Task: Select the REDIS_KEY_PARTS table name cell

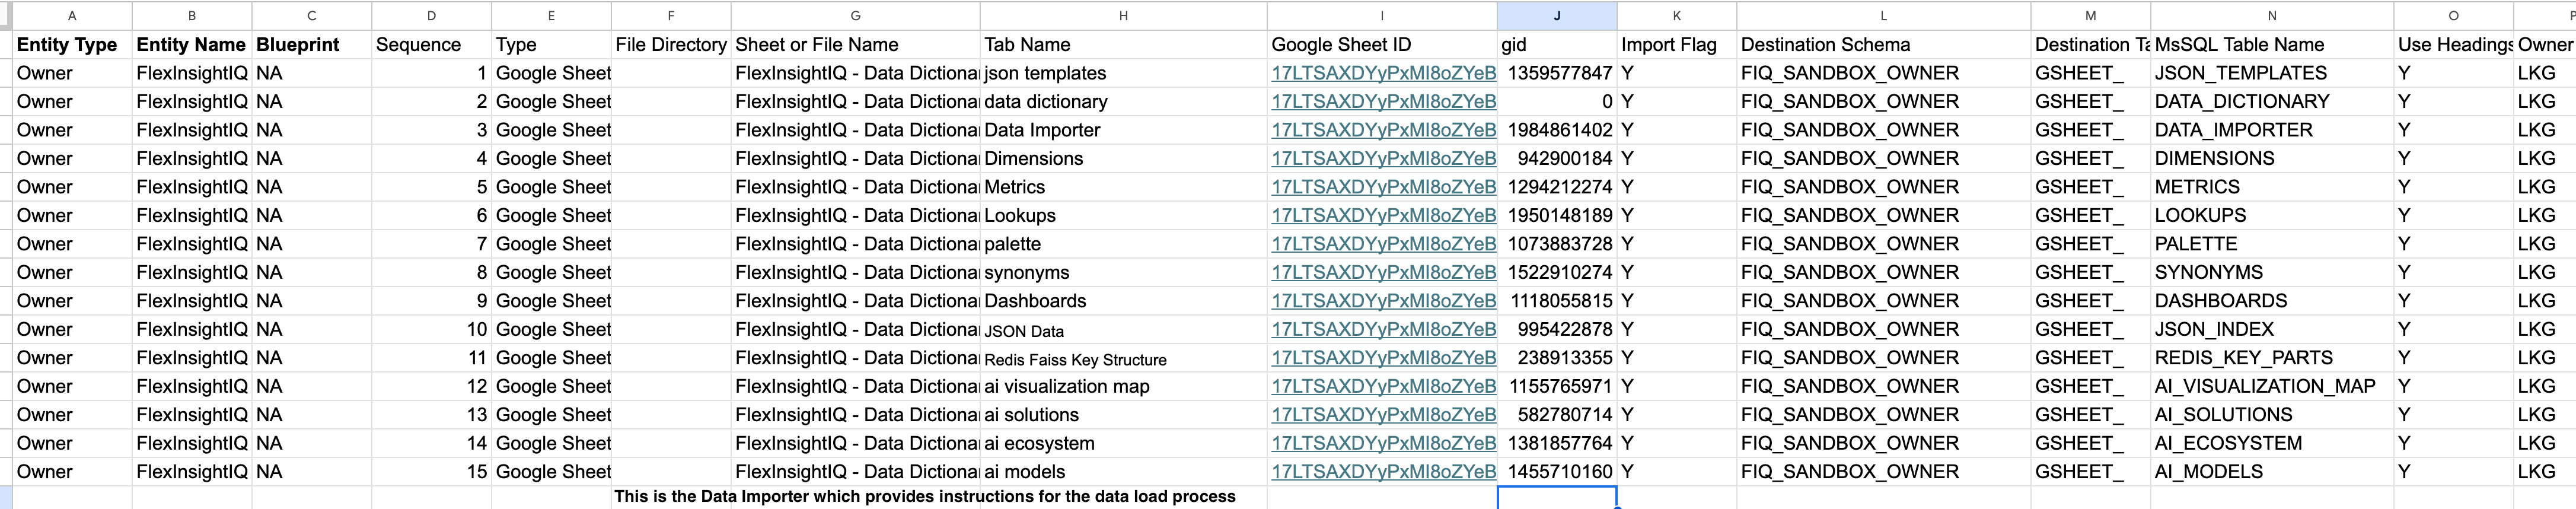Action: coord(2272,358)
